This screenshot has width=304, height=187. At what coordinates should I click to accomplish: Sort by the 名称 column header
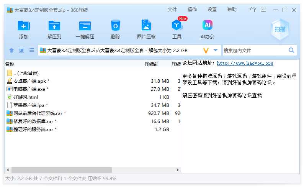tap(10, 64)
